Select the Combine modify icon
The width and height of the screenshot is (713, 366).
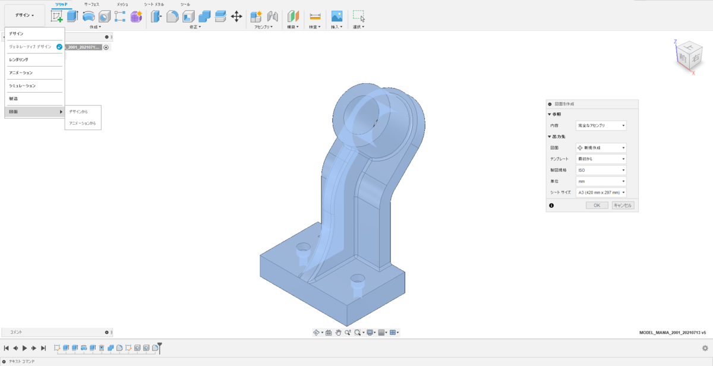coord(204,16)
